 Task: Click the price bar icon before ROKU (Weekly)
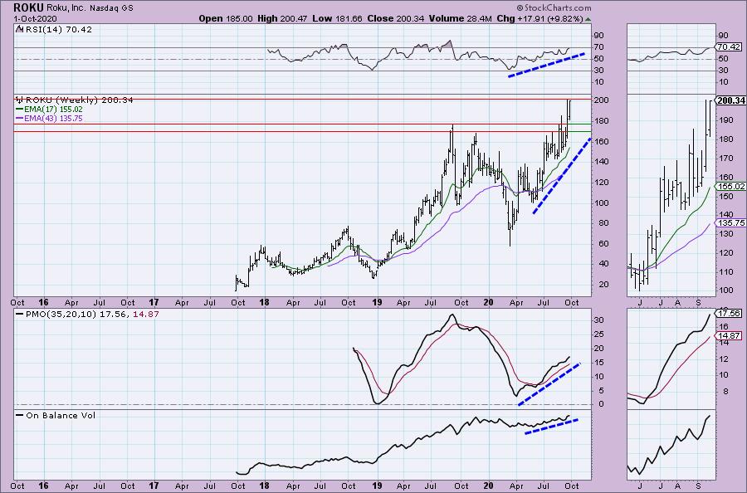point(20,100)
